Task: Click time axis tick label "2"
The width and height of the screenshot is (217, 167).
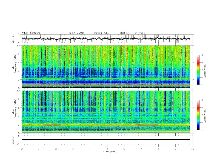Action: (x=56, y=149)
